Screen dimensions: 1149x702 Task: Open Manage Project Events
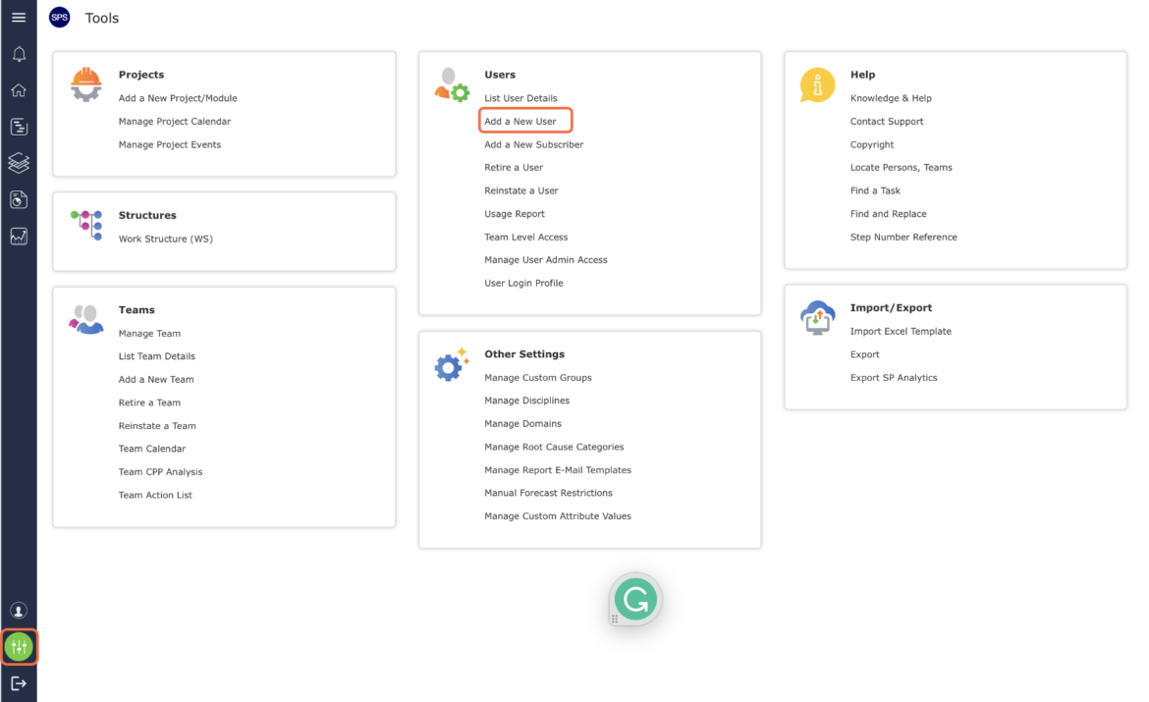click(x=170, y=145)
